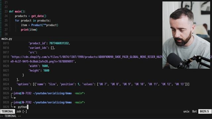
Task: Click the <main*> git branch indicator on line 8028
Action: coord(80,102)
